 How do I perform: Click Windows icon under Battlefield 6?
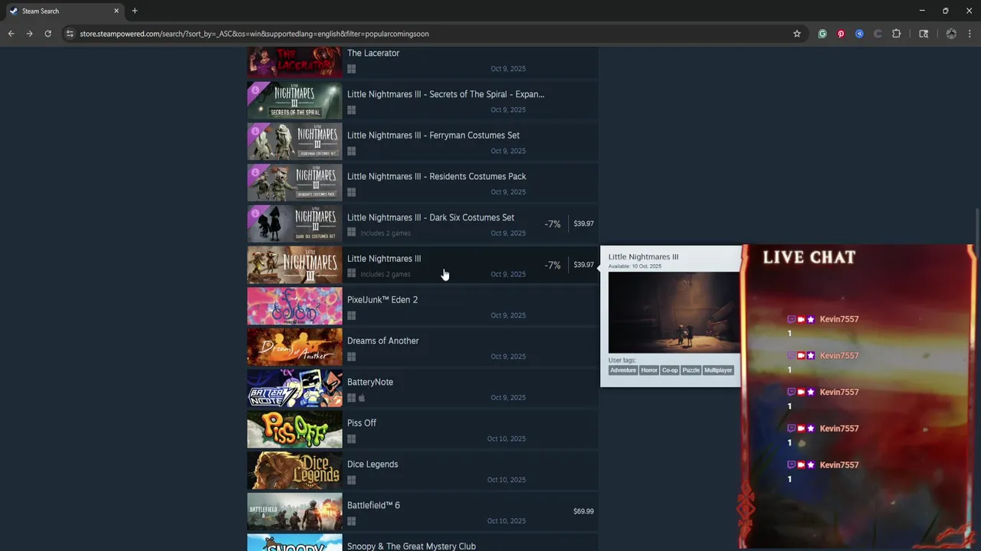pyautogui.click(x=351, y=521)
